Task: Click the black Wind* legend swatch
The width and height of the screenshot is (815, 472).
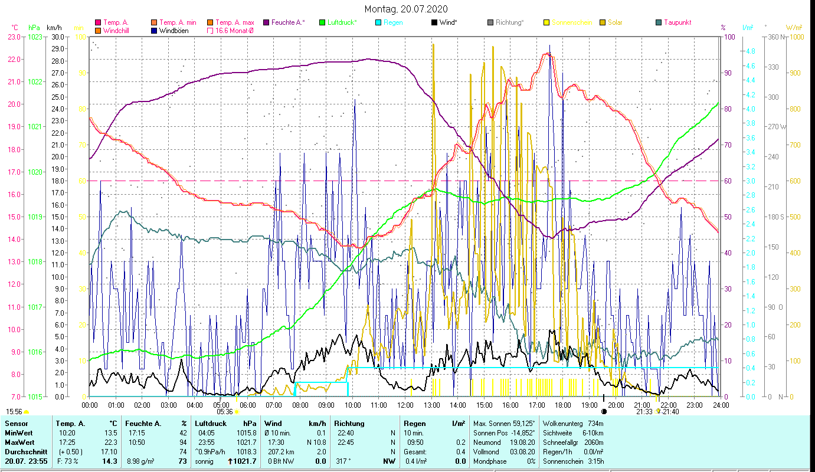Action: [x=434, y=22]
